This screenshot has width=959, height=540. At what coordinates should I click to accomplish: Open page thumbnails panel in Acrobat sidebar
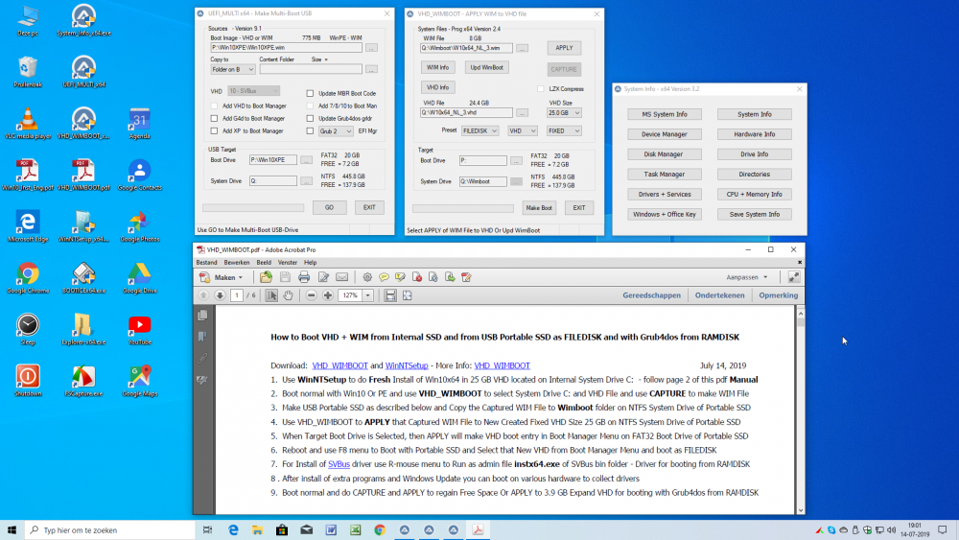(203, 315)
